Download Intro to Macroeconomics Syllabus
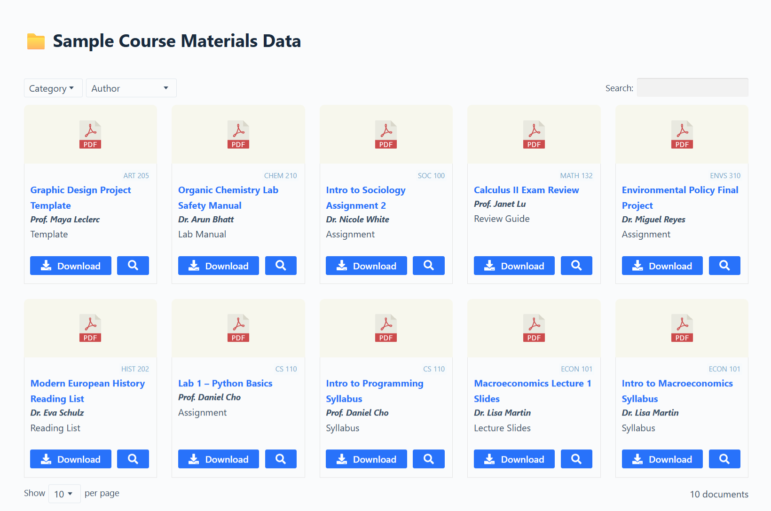 coord(662,459)
